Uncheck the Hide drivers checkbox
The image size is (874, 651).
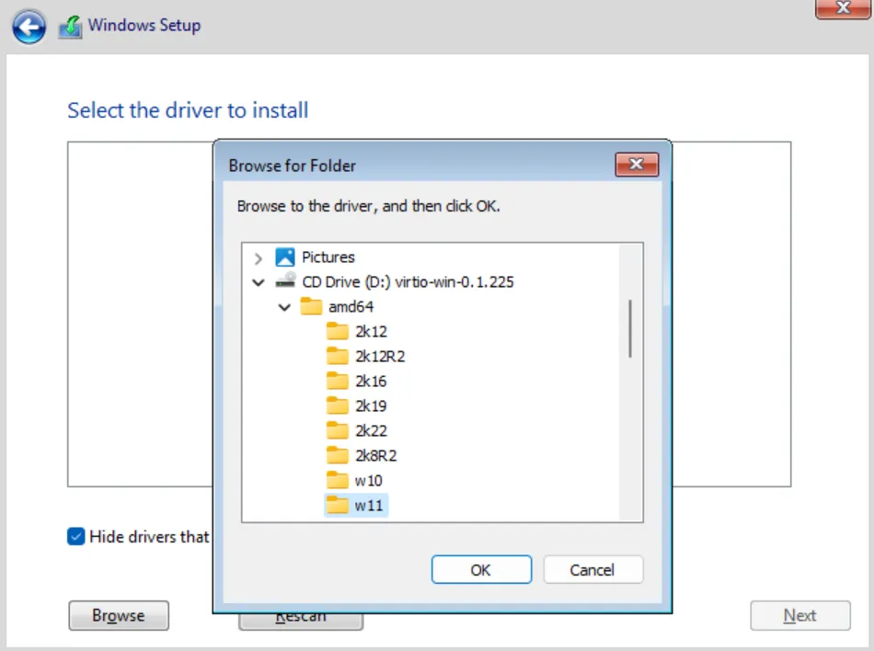tap(75, 536)
